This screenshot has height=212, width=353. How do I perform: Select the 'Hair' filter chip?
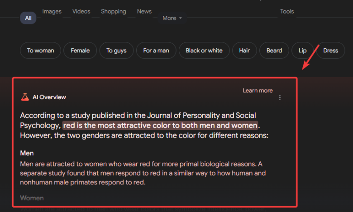coord(244,51)
